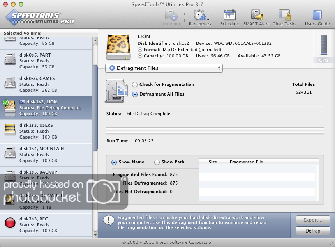Viewport: 335px width, 247px height.
Task: Click the red disk3s3 REC icon
Action: (10, 222)
